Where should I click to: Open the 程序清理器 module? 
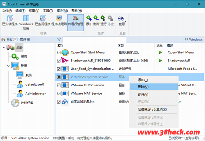59,21
